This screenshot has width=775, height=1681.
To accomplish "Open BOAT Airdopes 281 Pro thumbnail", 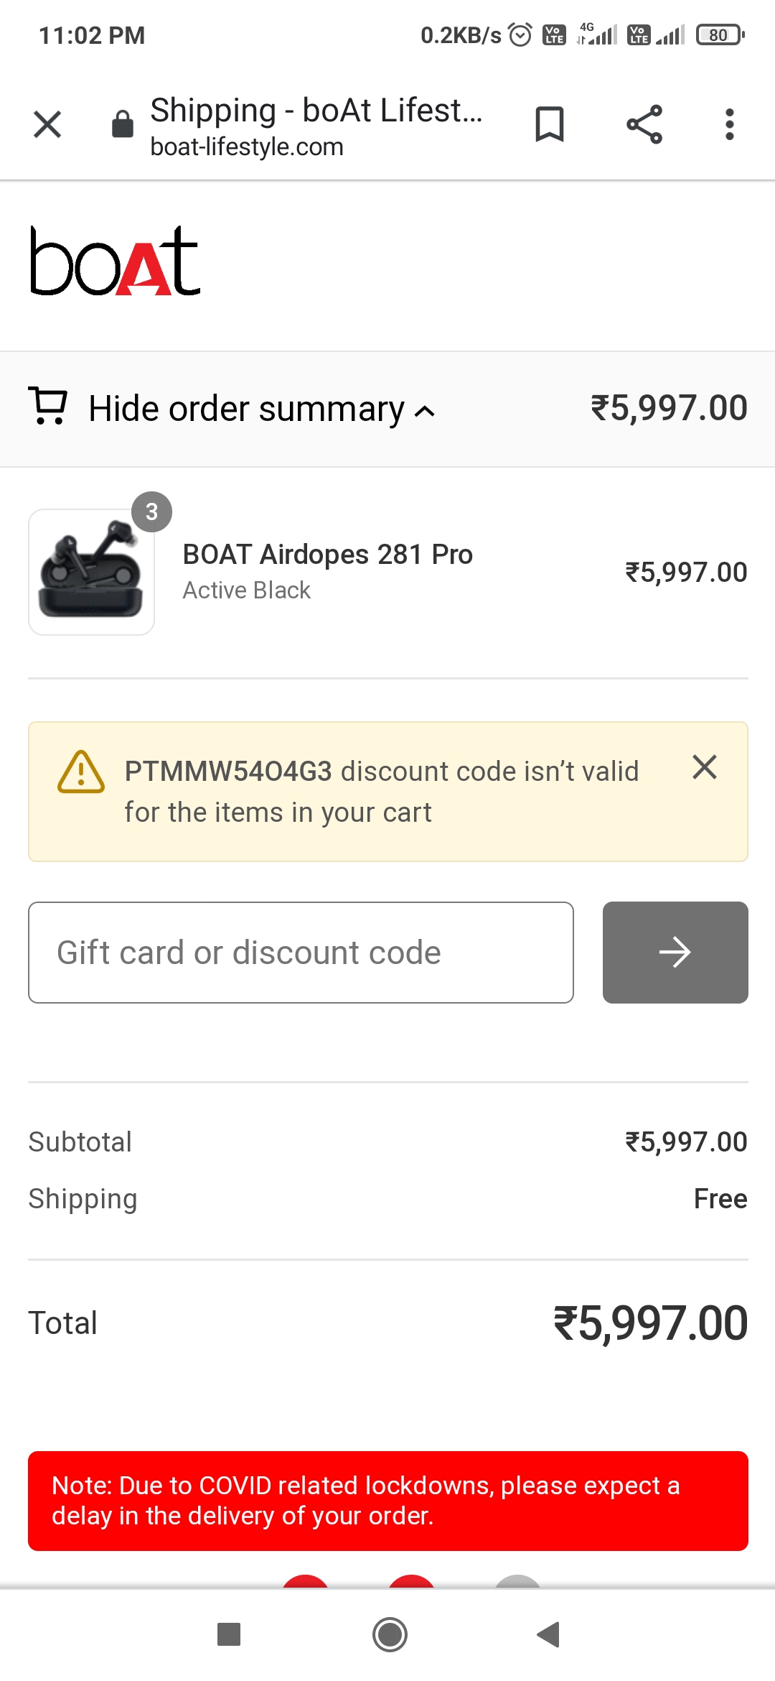I will pyautogui.click(x=91, y=573).
